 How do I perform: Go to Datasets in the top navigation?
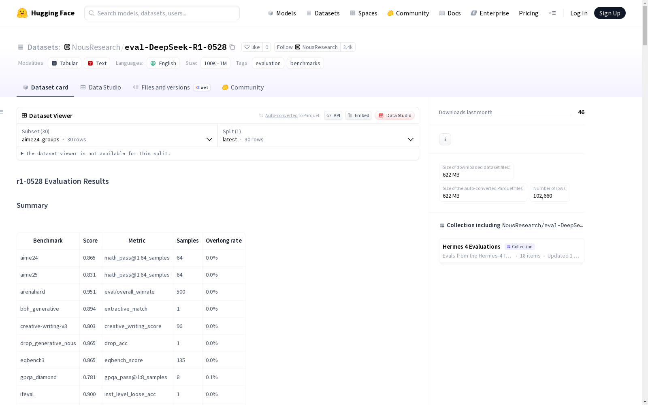point(323,13)
